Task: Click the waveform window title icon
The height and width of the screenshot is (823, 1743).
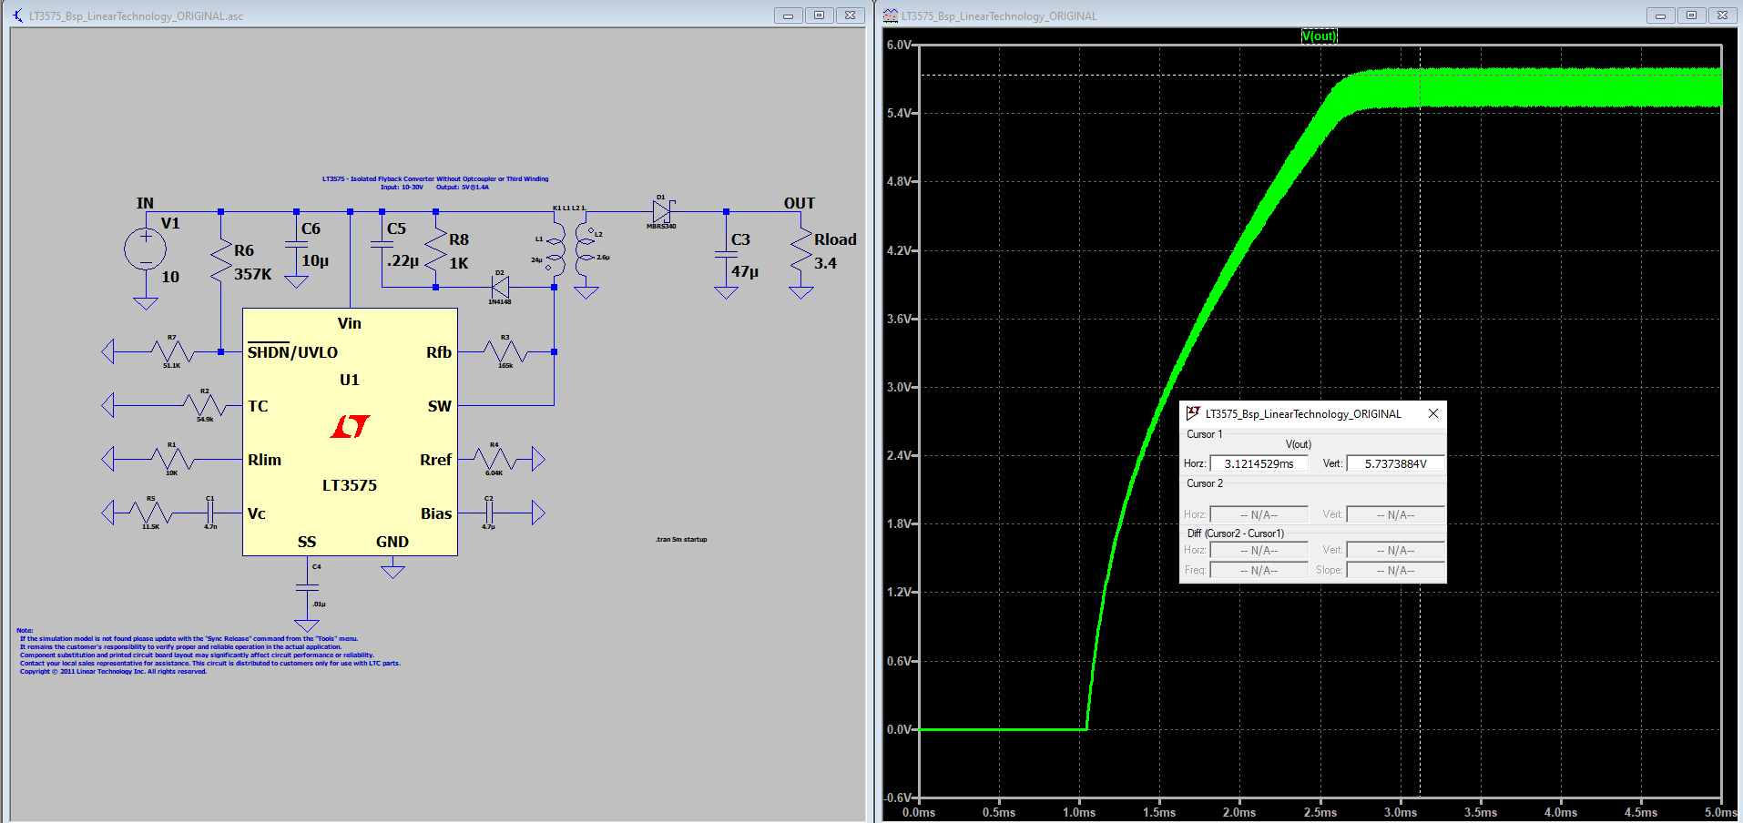Action: (x=890, y=15)
